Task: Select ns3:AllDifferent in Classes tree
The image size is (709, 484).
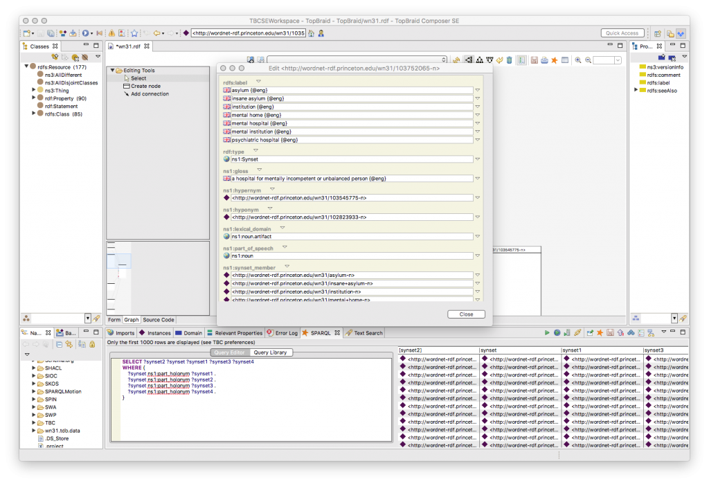Action: [x=63, y=75]
